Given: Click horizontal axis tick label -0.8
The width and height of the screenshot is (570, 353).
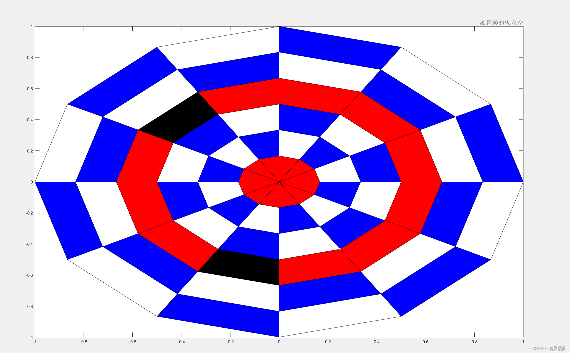Looking at the screenshot, I should [84, 342].
